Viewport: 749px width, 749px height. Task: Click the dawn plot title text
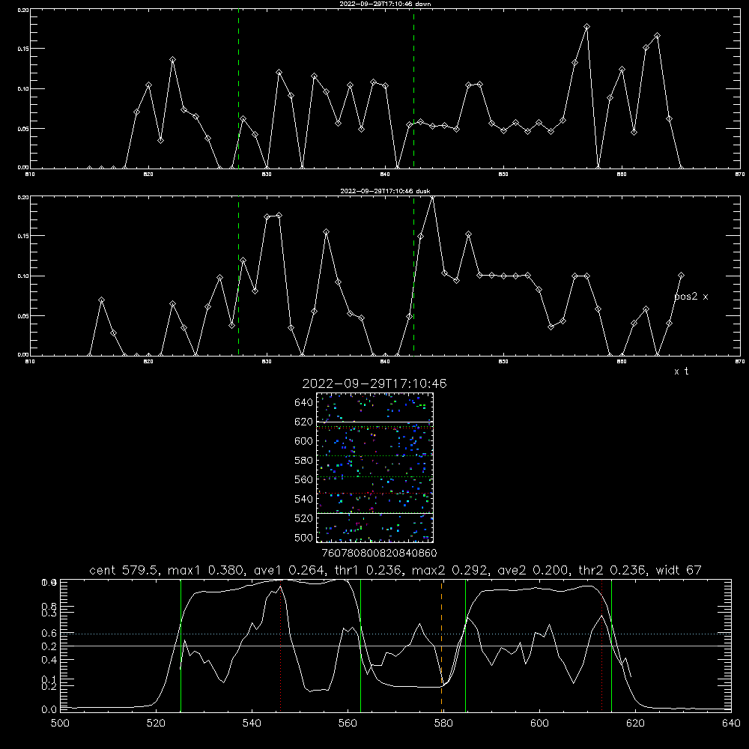pos(385,4)
